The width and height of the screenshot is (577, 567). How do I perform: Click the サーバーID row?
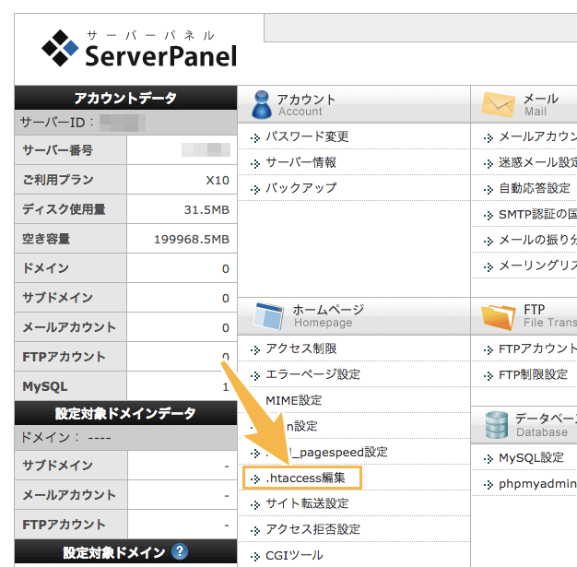(125, 123)
